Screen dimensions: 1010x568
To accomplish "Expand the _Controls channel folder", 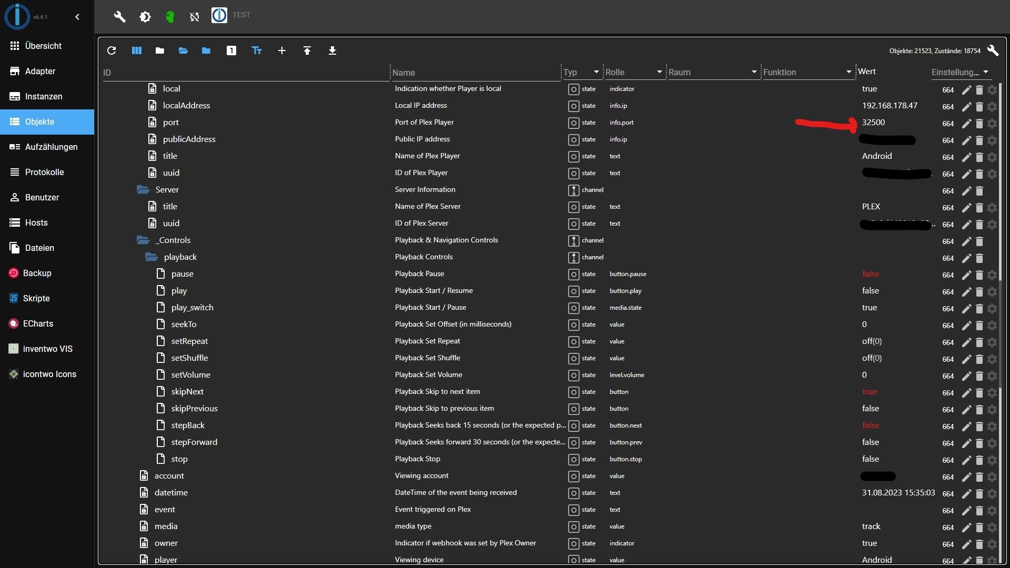I will (144, 239).
